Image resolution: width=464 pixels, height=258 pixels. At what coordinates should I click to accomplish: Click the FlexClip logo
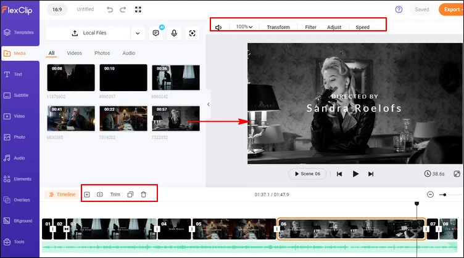(x=17, y=10)
